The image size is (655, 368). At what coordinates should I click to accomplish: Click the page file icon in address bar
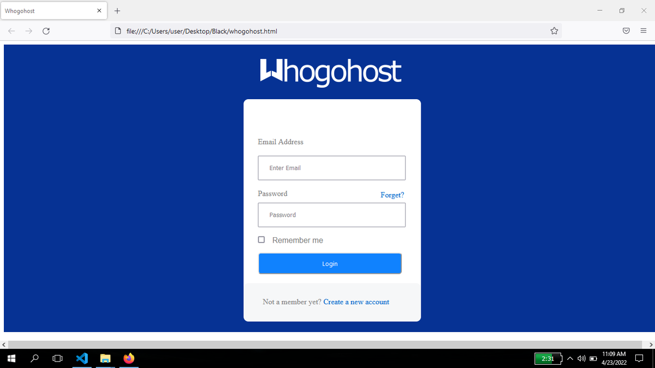click(117, 31)
